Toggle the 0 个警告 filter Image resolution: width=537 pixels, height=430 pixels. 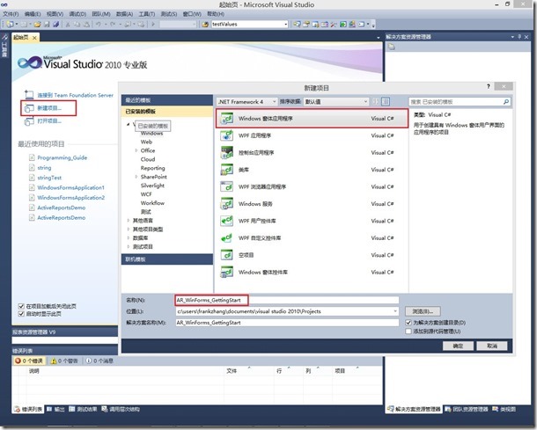[x=64, y=361]
